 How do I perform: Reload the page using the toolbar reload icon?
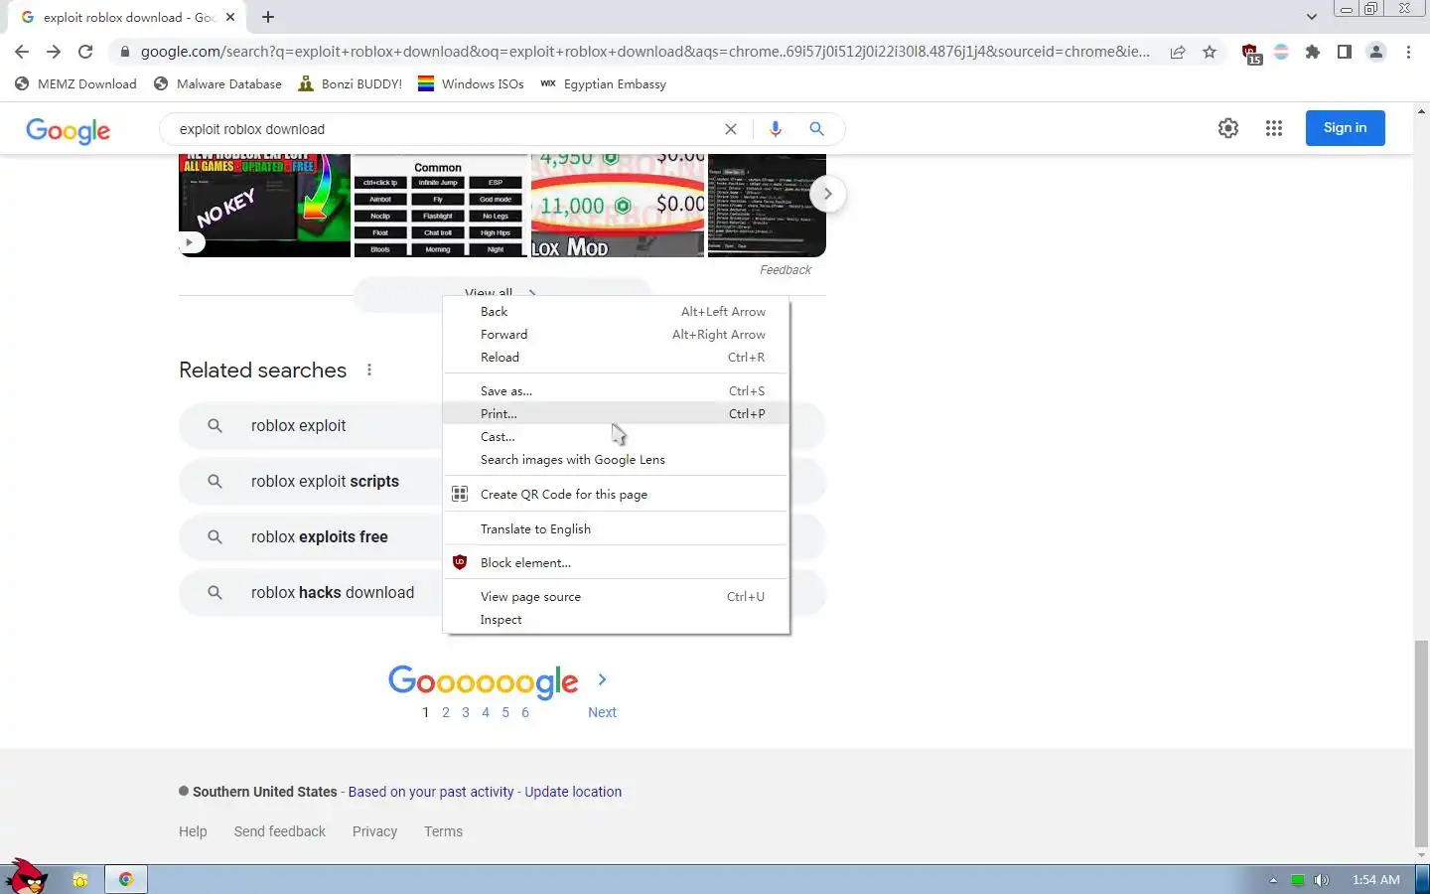coord(85,52)
